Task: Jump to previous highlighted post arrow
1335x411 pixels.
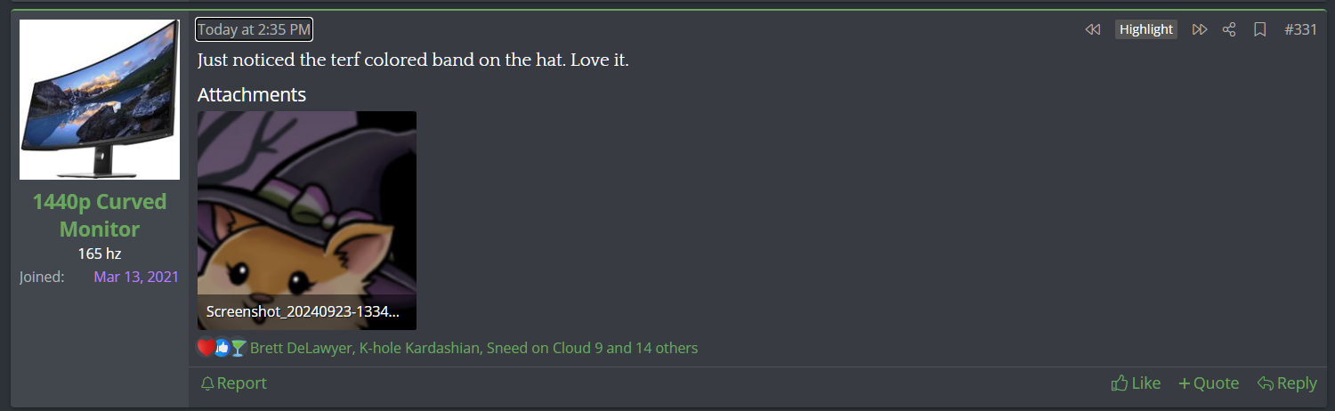Action: 1093,29
